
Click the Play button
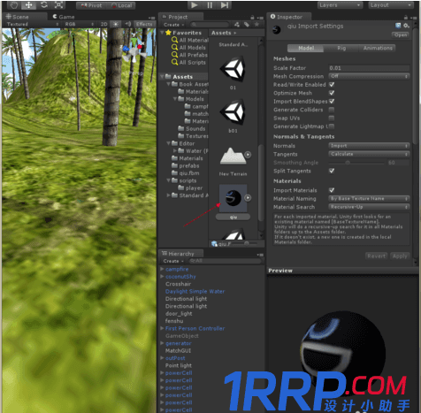195,5
